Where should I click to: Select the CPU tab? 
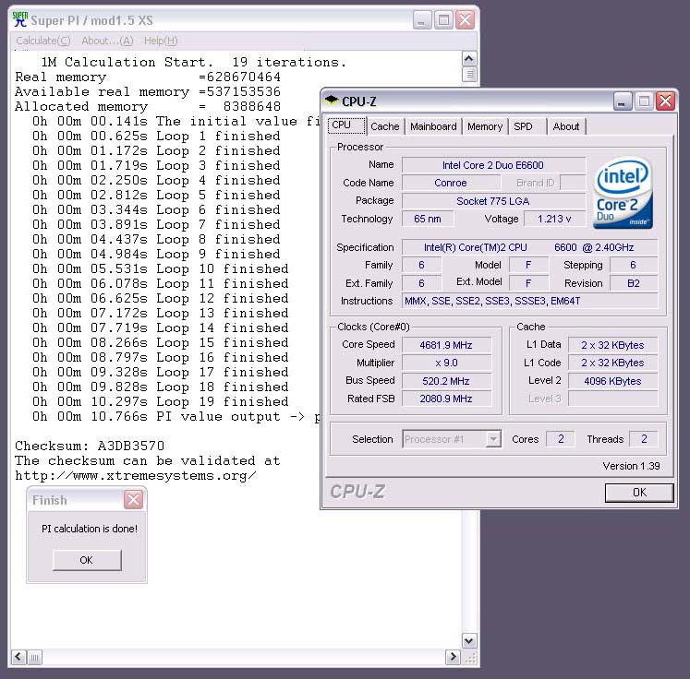[346, 125]
